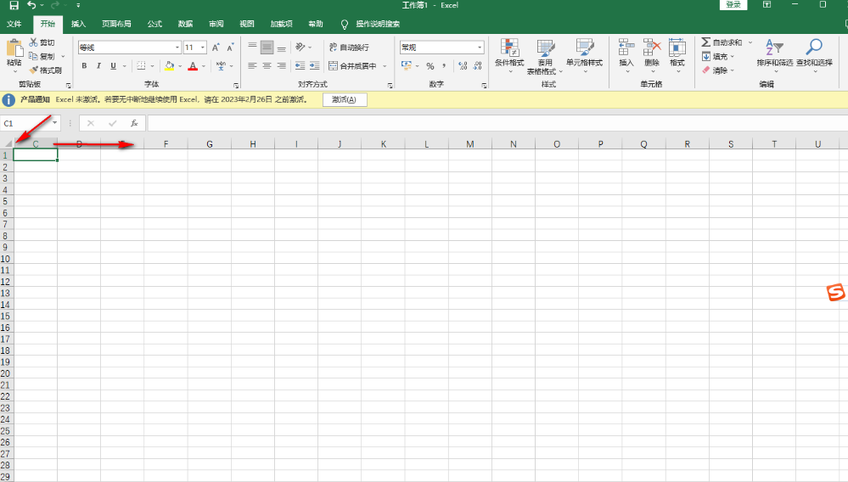Click the Save icon in quick access toolbar
Screen dimensions: 848x482
(14, 5)
